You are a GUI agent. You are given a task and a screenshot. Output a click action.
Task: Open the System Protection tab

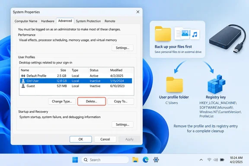click(88, 21)
